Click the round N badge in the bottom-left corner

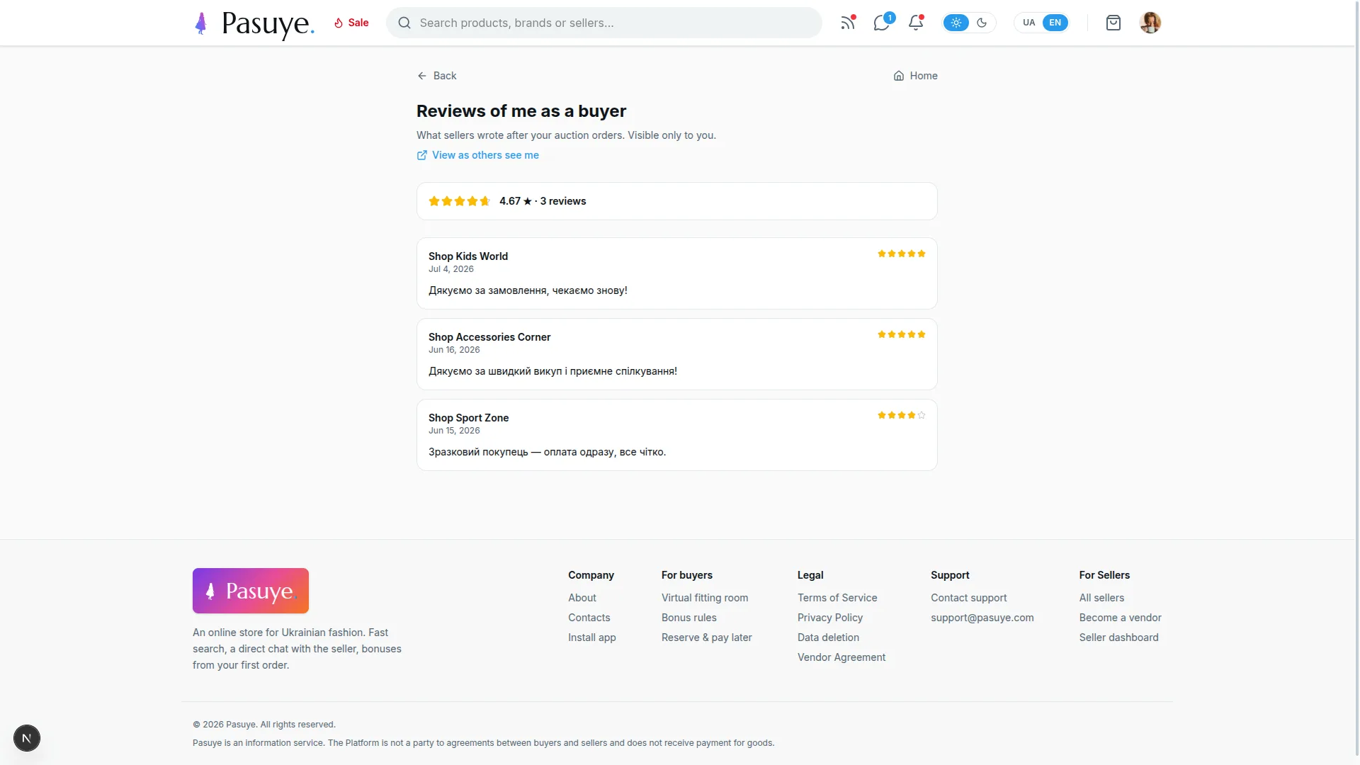click(x=27, y=738)
